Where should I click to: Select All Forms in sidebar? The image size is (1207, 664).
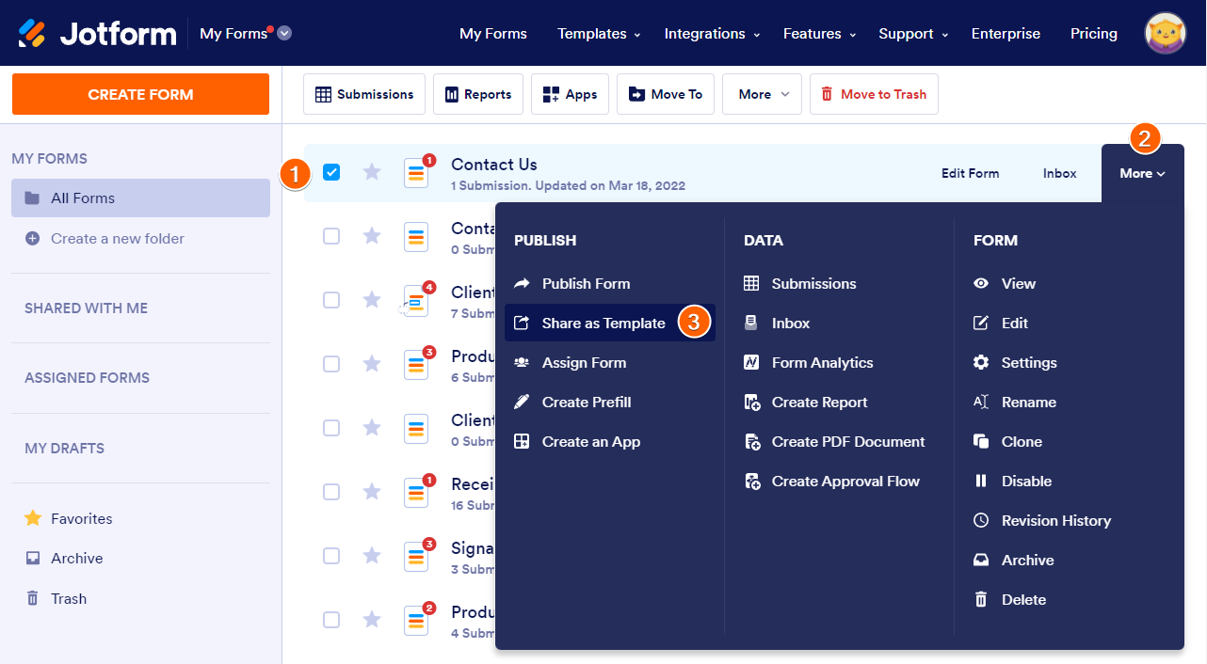141,198
